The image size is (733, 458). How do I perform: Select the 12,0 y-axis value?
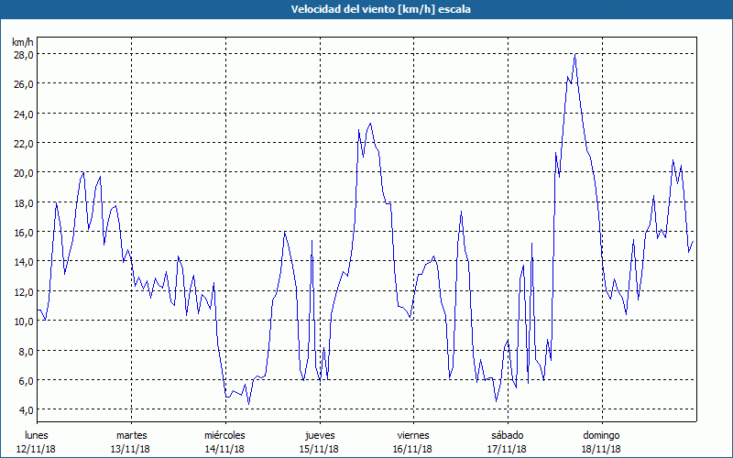pos(24,291)
